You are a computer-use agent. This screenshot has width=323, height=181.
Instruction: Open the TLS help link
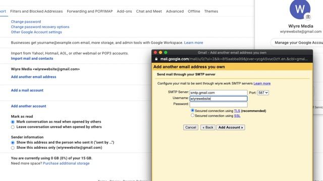coord(237,111)
